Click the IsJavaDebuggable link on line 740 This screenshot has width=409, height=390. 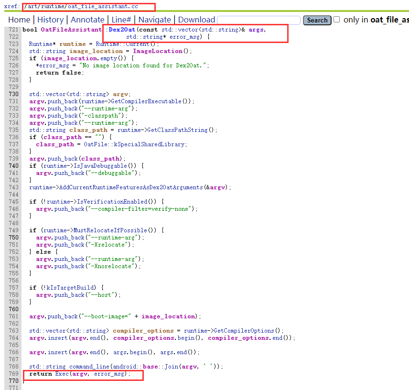tap(100, 166)
